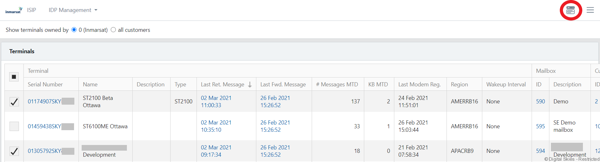Image resolution: width=600 pixels, height=162 pixels.
Task: Open serial number 01174907SKY link
Action: tap(44, 101)
